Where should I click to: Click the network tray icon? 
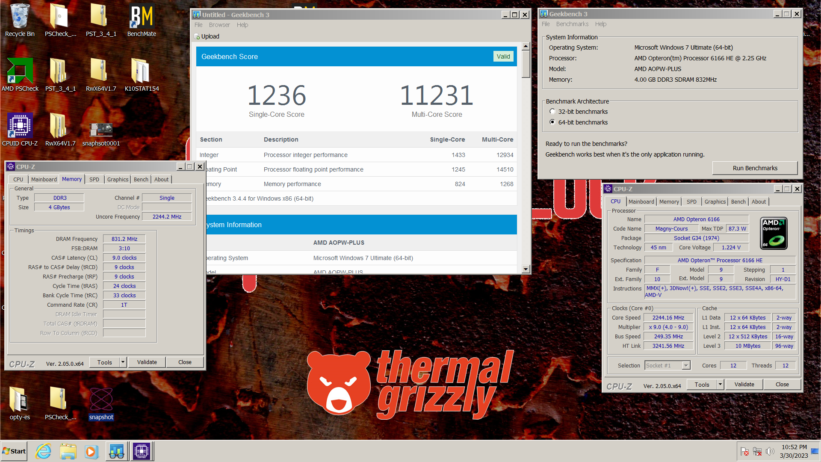pyautogui.click(x=757, y=451)
